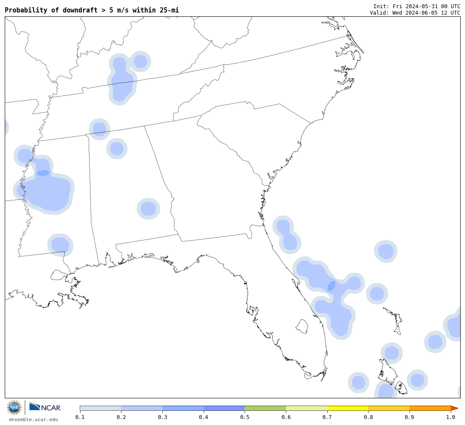Click the Lake Okeechobee outline in Florida
This screenshot has height=425, width=465.
pyautogui.click(x=302, y=326)
